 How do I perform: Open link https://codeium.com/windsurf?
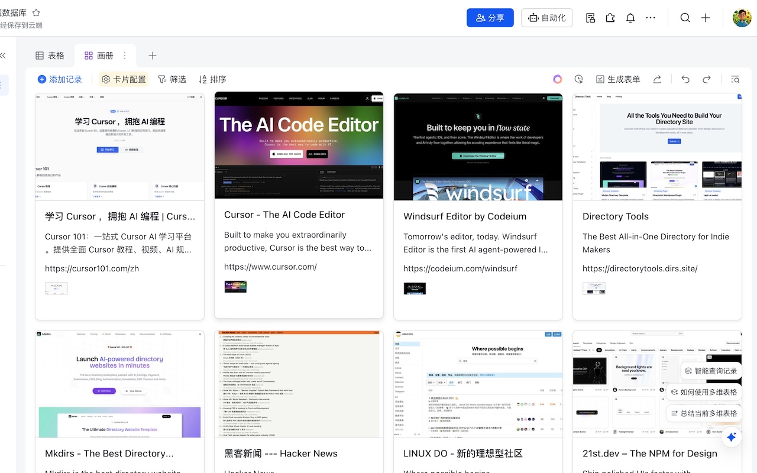click(460, 268)
